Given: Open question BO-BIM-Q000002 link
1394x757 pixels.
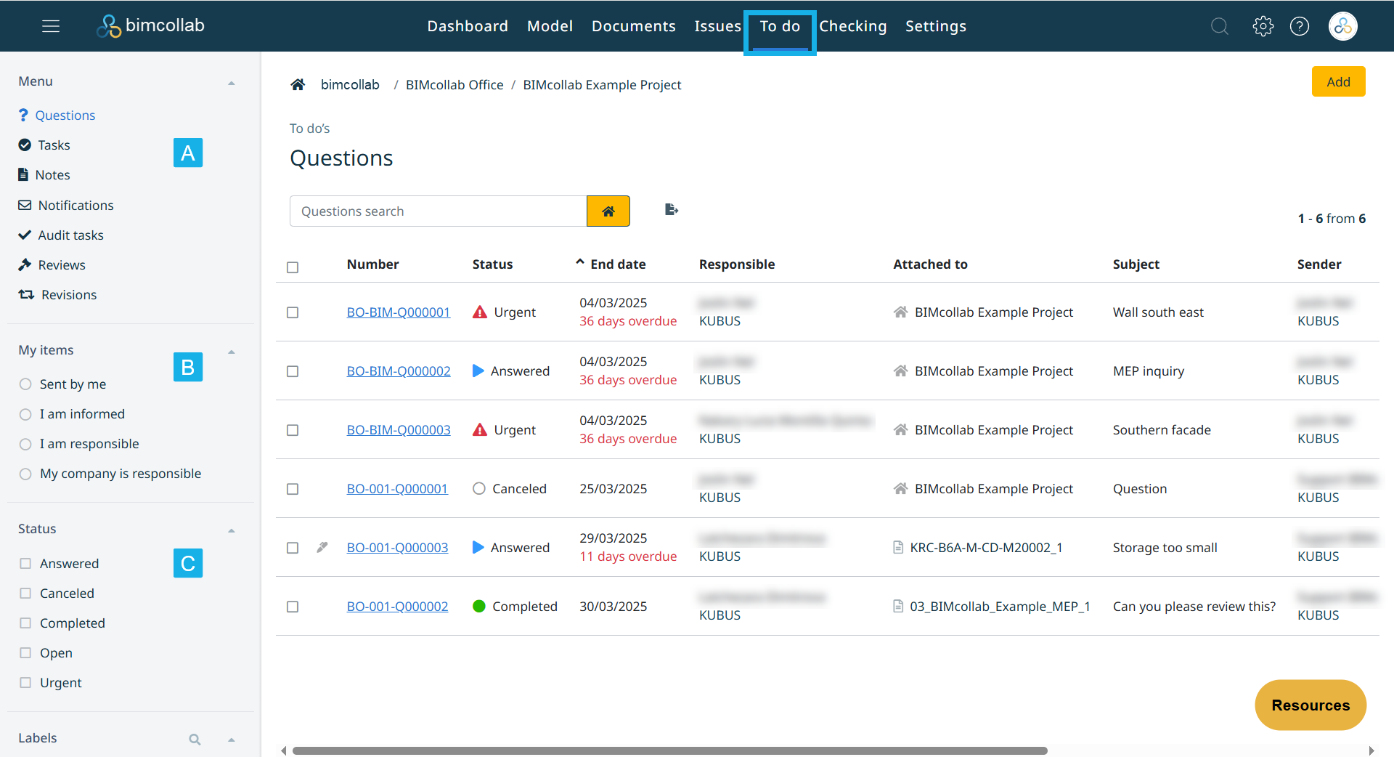Looking at the screenshot, I should pyautogui.click(x=399, y=371).
